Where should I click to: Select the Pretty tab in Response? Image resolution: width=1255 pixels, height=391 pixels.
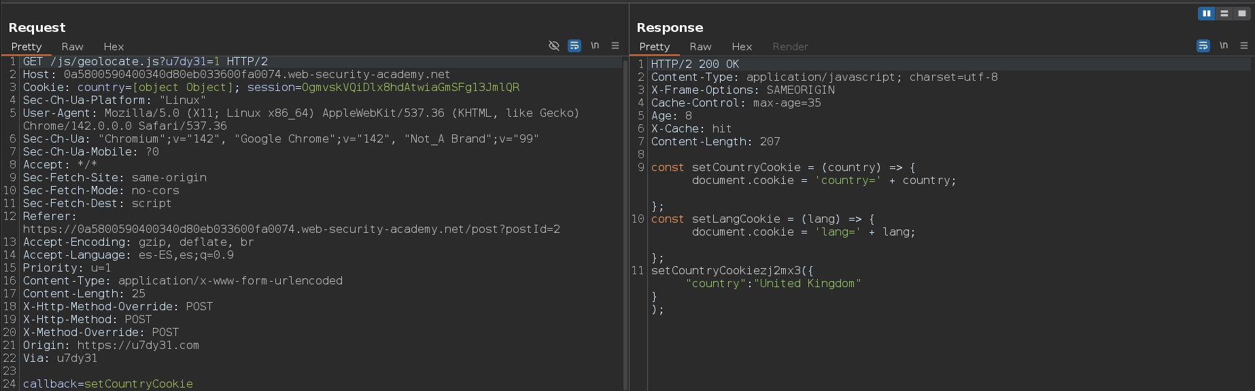click(654, 47)
